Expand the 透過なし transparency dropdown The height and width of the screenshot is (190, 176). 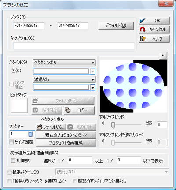pyautogui.click(x=64, y=79)
